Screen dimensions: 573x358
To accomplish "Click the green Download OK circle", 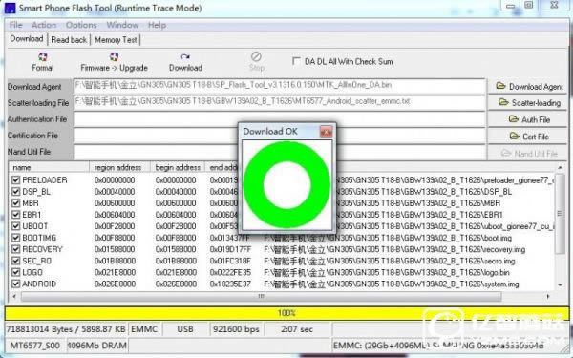I will pos(286,185).
